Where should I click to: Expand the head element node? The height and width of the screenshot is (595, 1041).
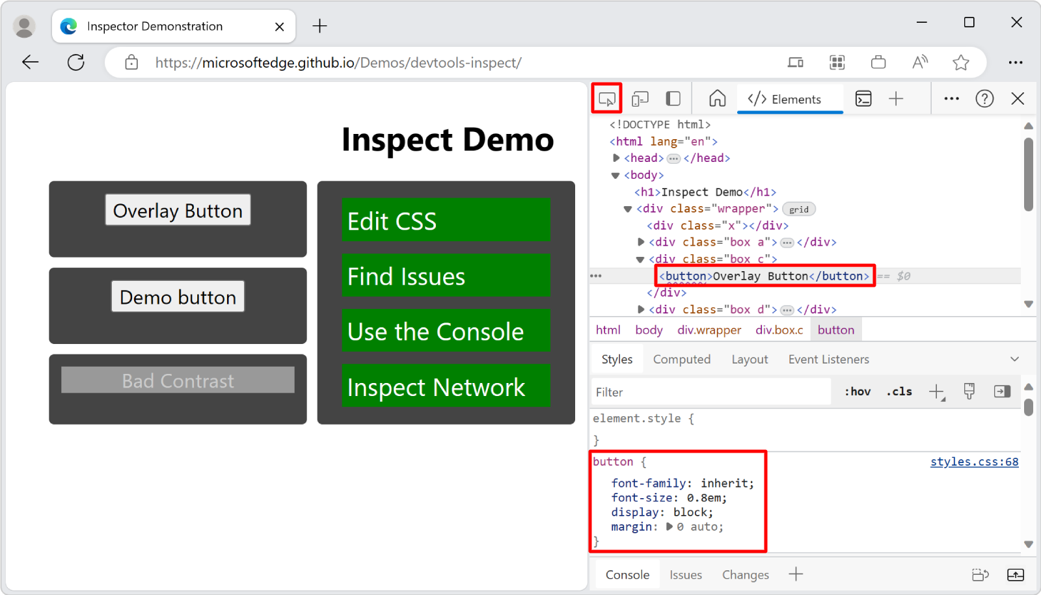(616, 157)
